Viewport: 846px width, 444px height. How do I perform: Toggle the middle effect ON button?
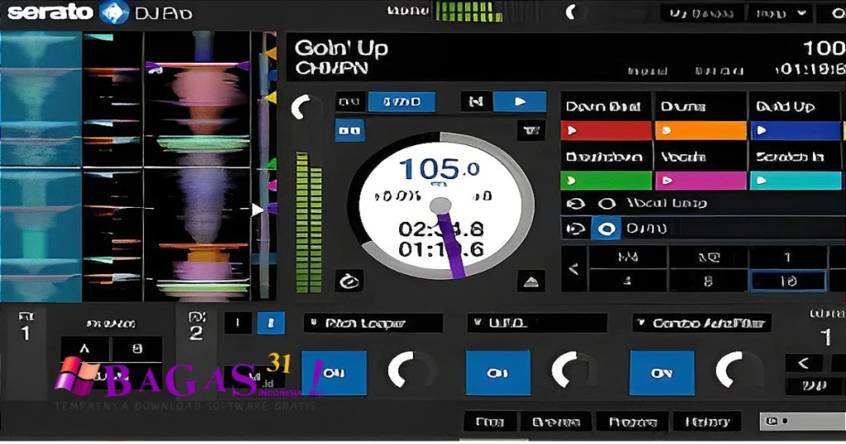497,373
